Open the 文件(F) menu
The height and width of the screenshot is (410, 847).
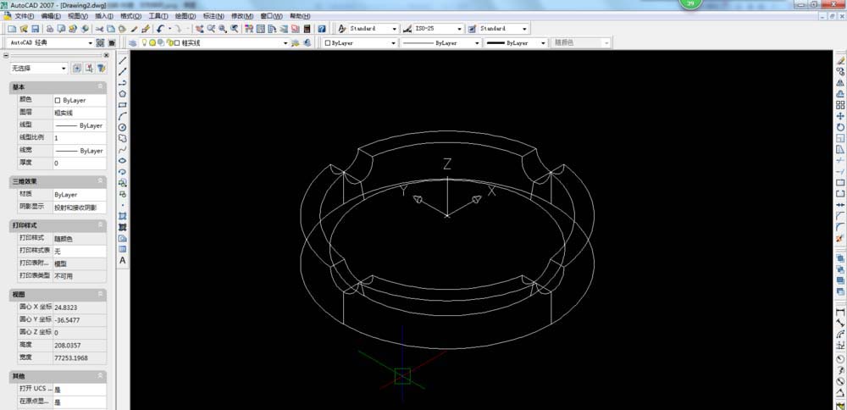[x=25, y=16]
